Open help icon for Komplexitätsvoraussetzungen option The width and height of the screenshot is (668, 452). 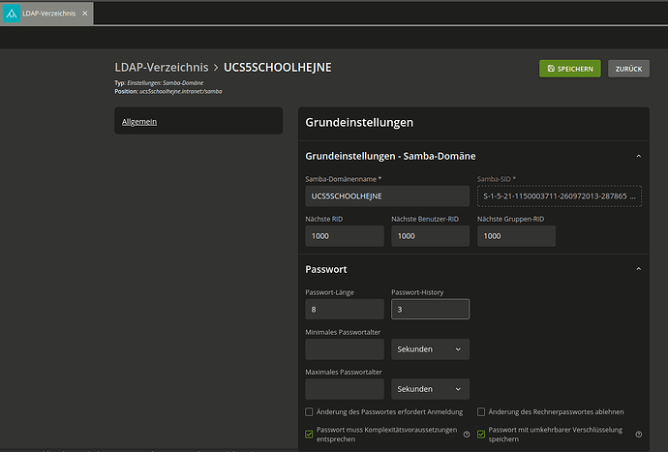tap(467, 435)
